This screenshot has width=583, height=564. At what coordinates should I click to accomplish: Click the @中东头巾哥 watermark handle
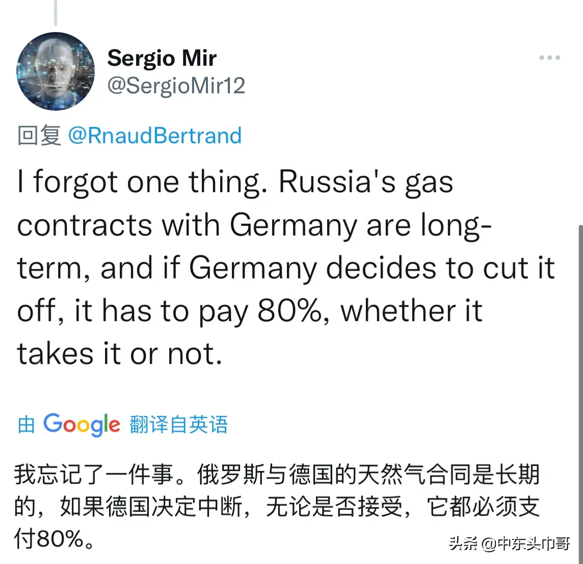pos(525,544)
